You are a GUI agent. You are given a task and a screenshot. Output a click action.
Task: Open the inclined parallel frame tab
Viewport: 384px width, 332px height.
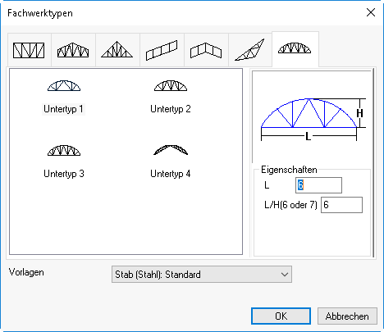[x=162, y=50]
